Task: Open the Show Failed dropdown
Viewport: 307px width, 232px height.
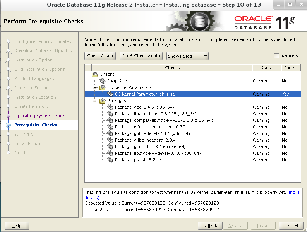Action: coord(187,56)
